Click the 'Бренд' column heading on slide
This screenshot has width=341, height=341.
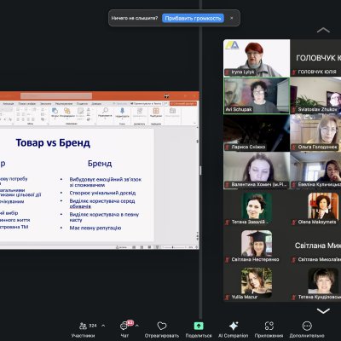click(x=100, y=164)
